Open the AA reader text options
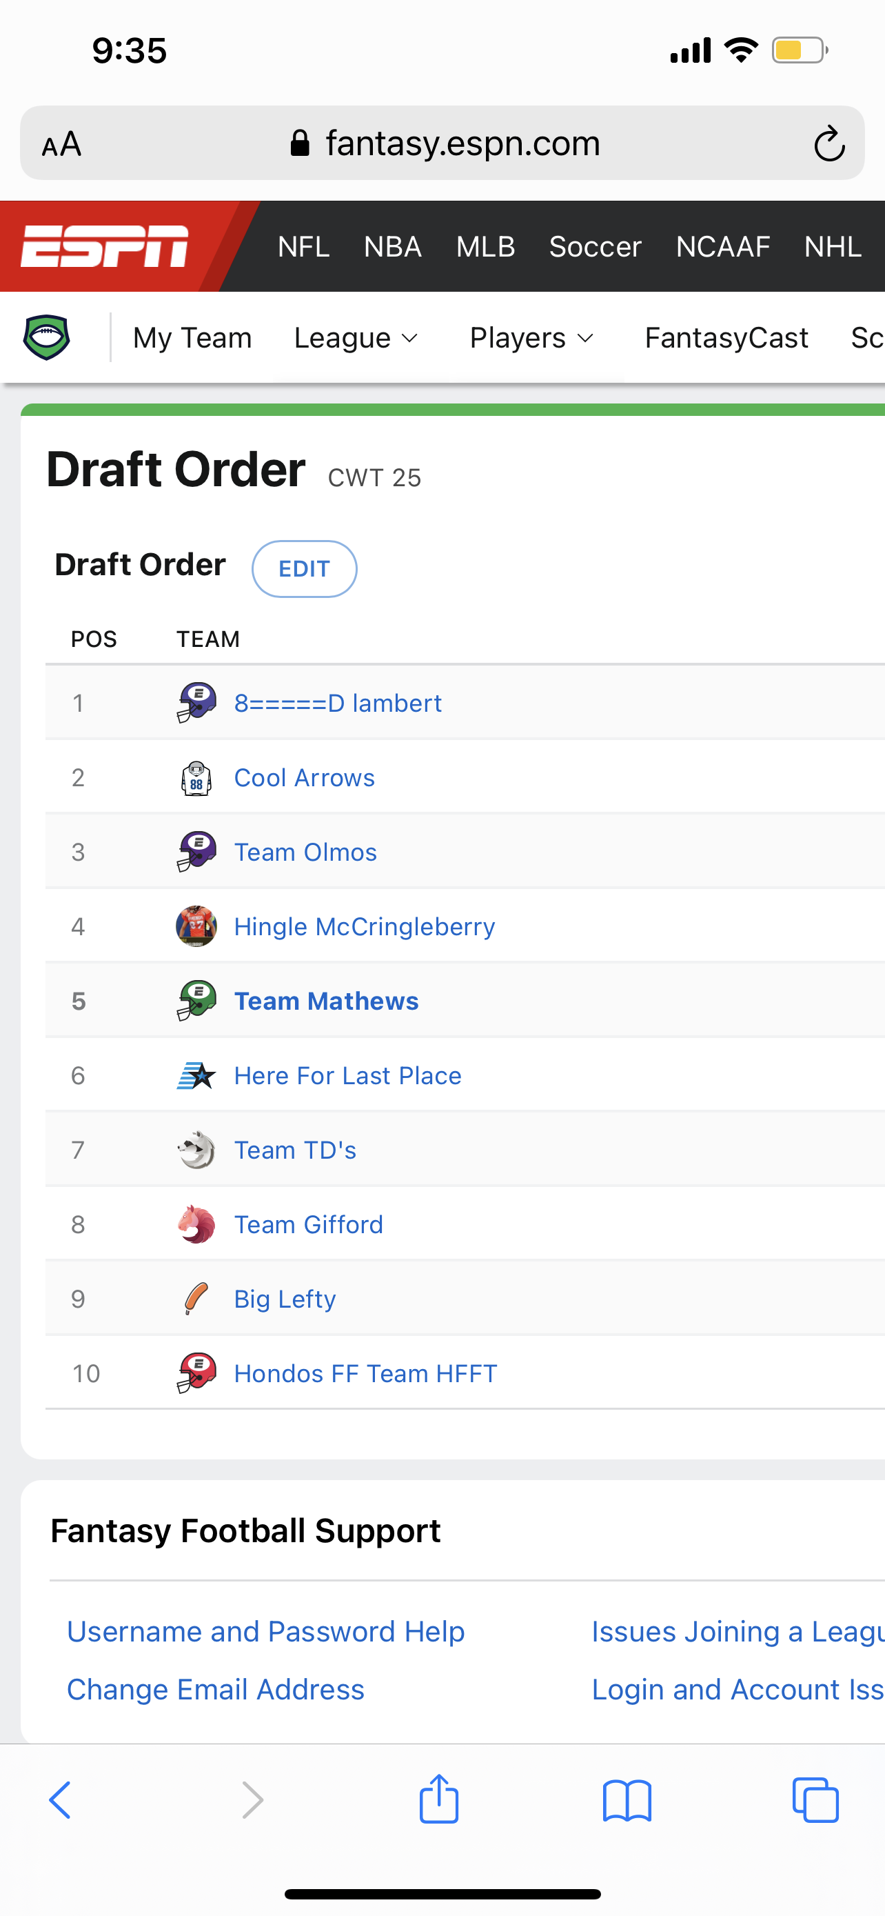Screen dimensions: 885x1916 (61, 143)
